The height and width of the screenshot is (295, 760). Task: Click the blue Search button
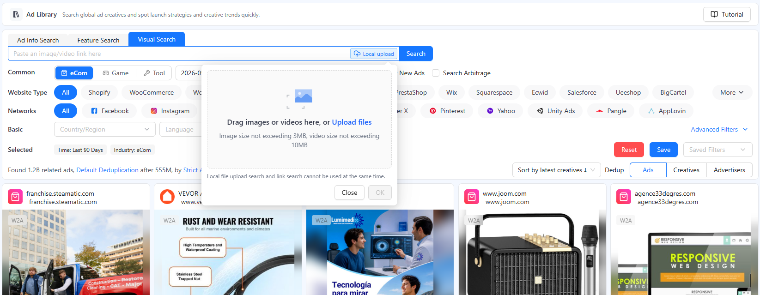416,54
